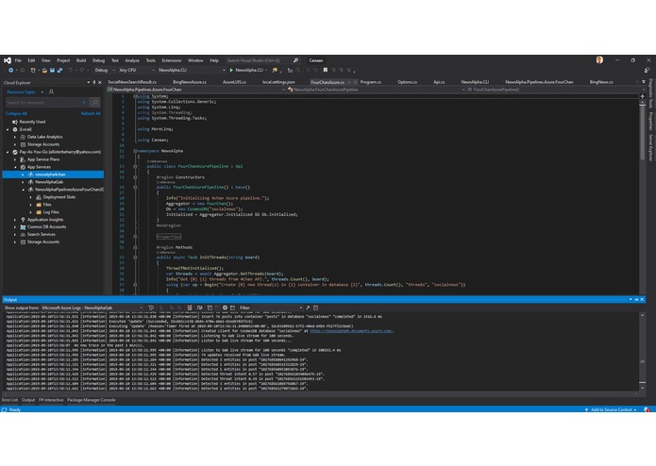The width and height of the screenshot is (656, 466).
Task: Close the Output panel
Action: coord(642,300)
